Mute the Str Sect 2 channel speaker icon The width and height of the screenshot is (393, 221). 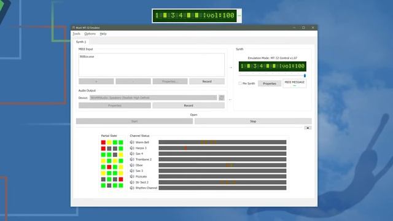pyautogui.click(x=132, y=182)
